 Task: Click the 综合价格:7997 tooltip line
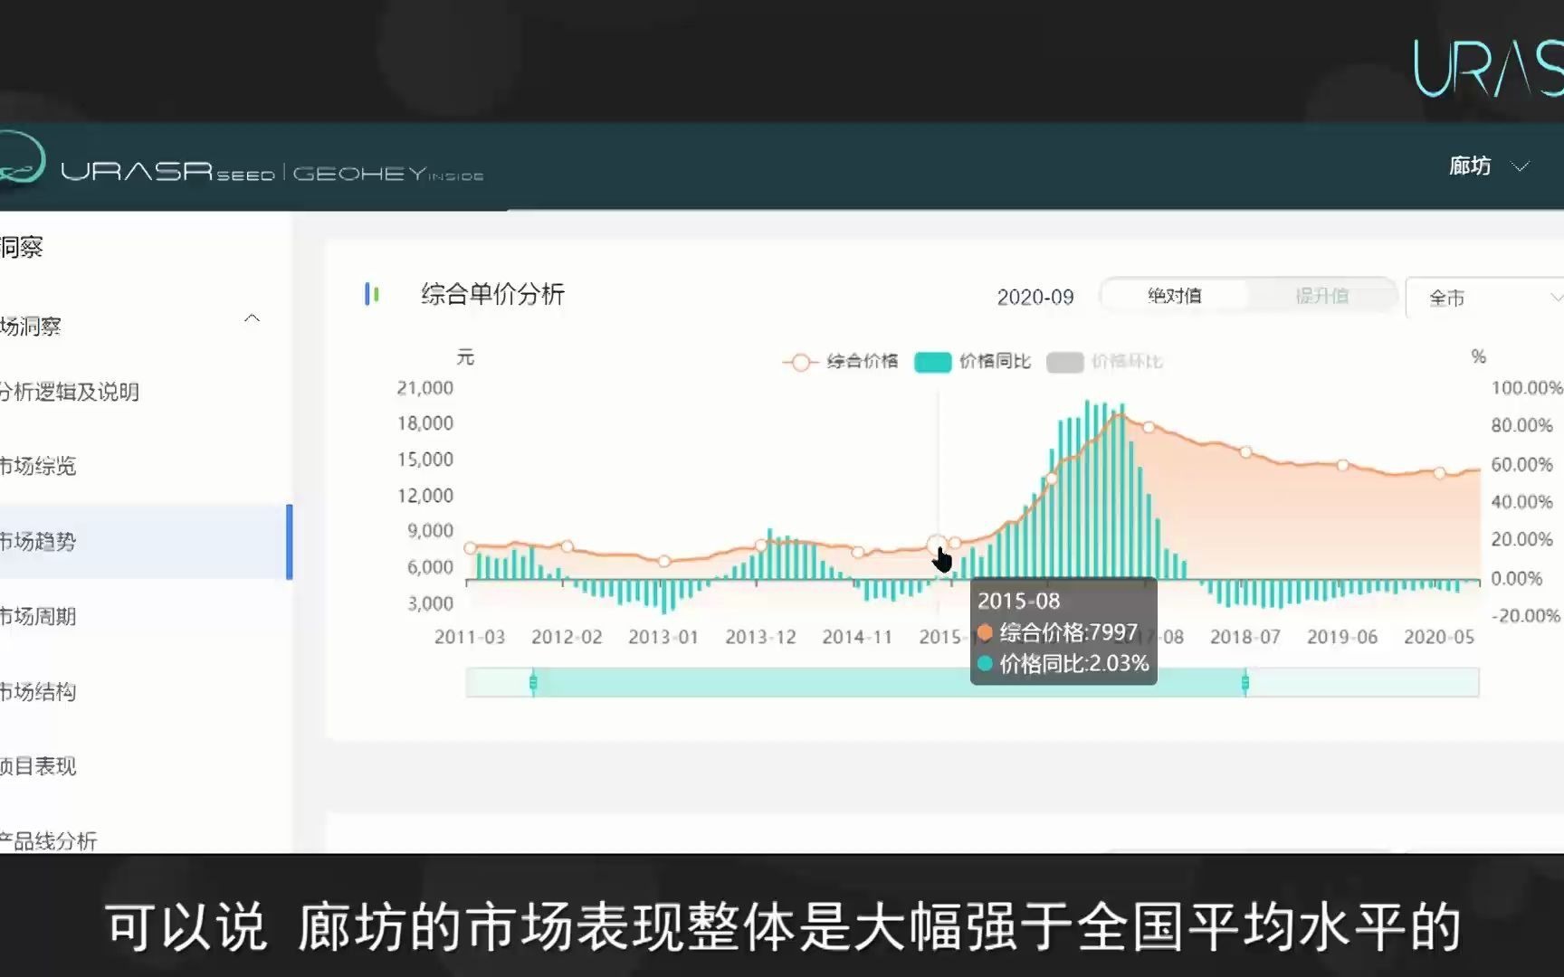coord(1058,632)
